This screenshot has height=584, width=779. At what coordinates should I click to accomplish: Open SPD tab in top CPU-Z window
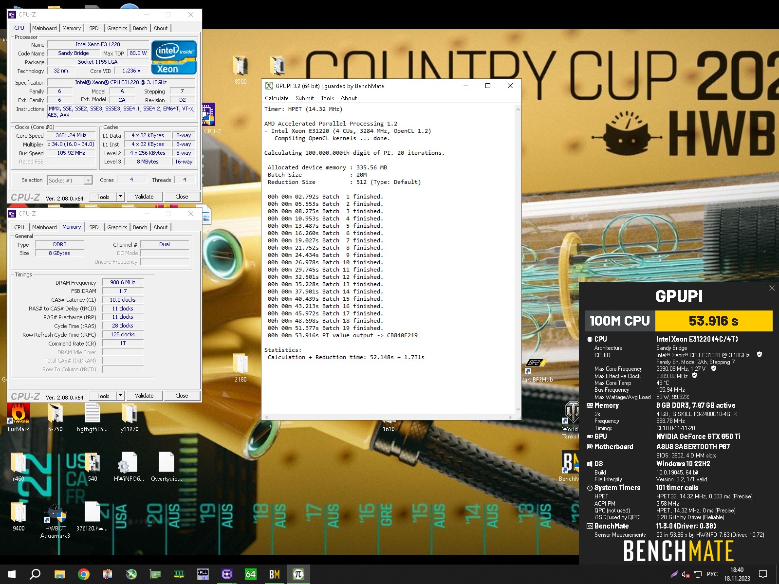(x=94, y=28)
